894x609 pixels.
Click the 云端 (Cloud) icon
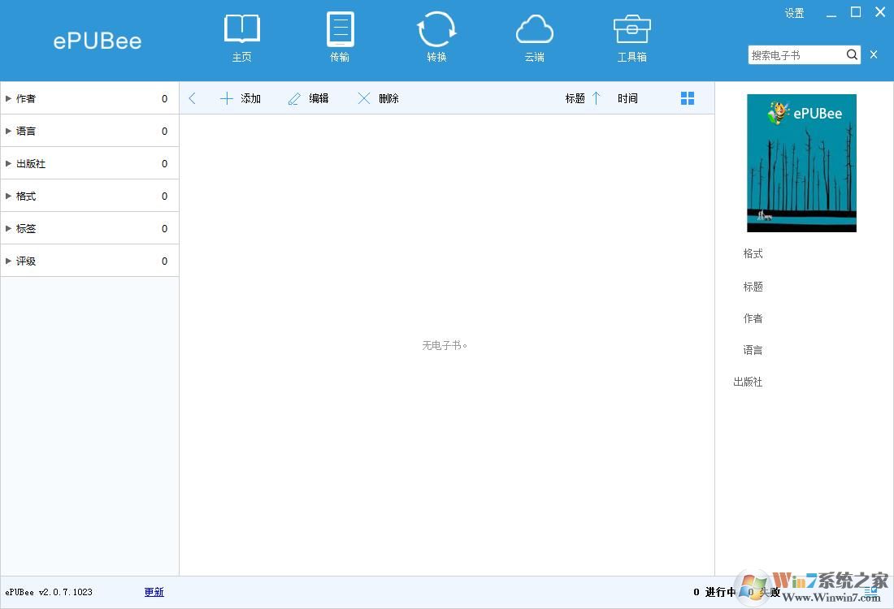click(534, 37)
